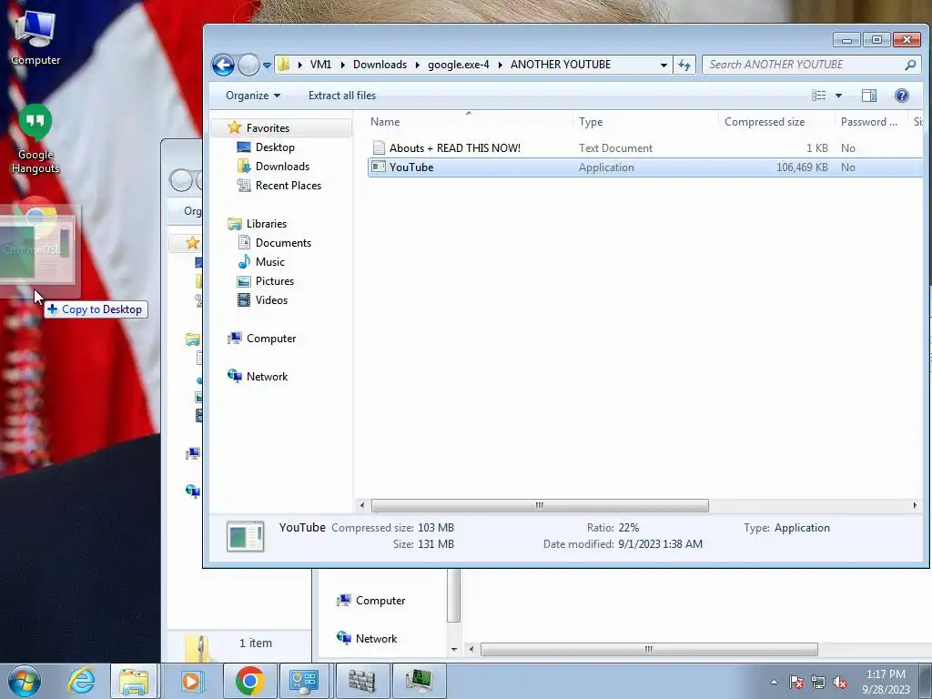Open Downloads under Favorites
The image size is (932, 699).
click(x=282, y=166)
